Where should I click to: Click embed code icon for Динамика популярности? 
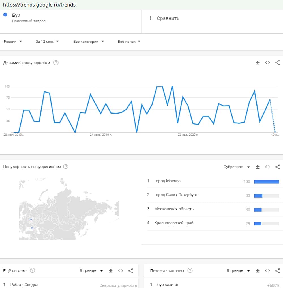(267, 63)
